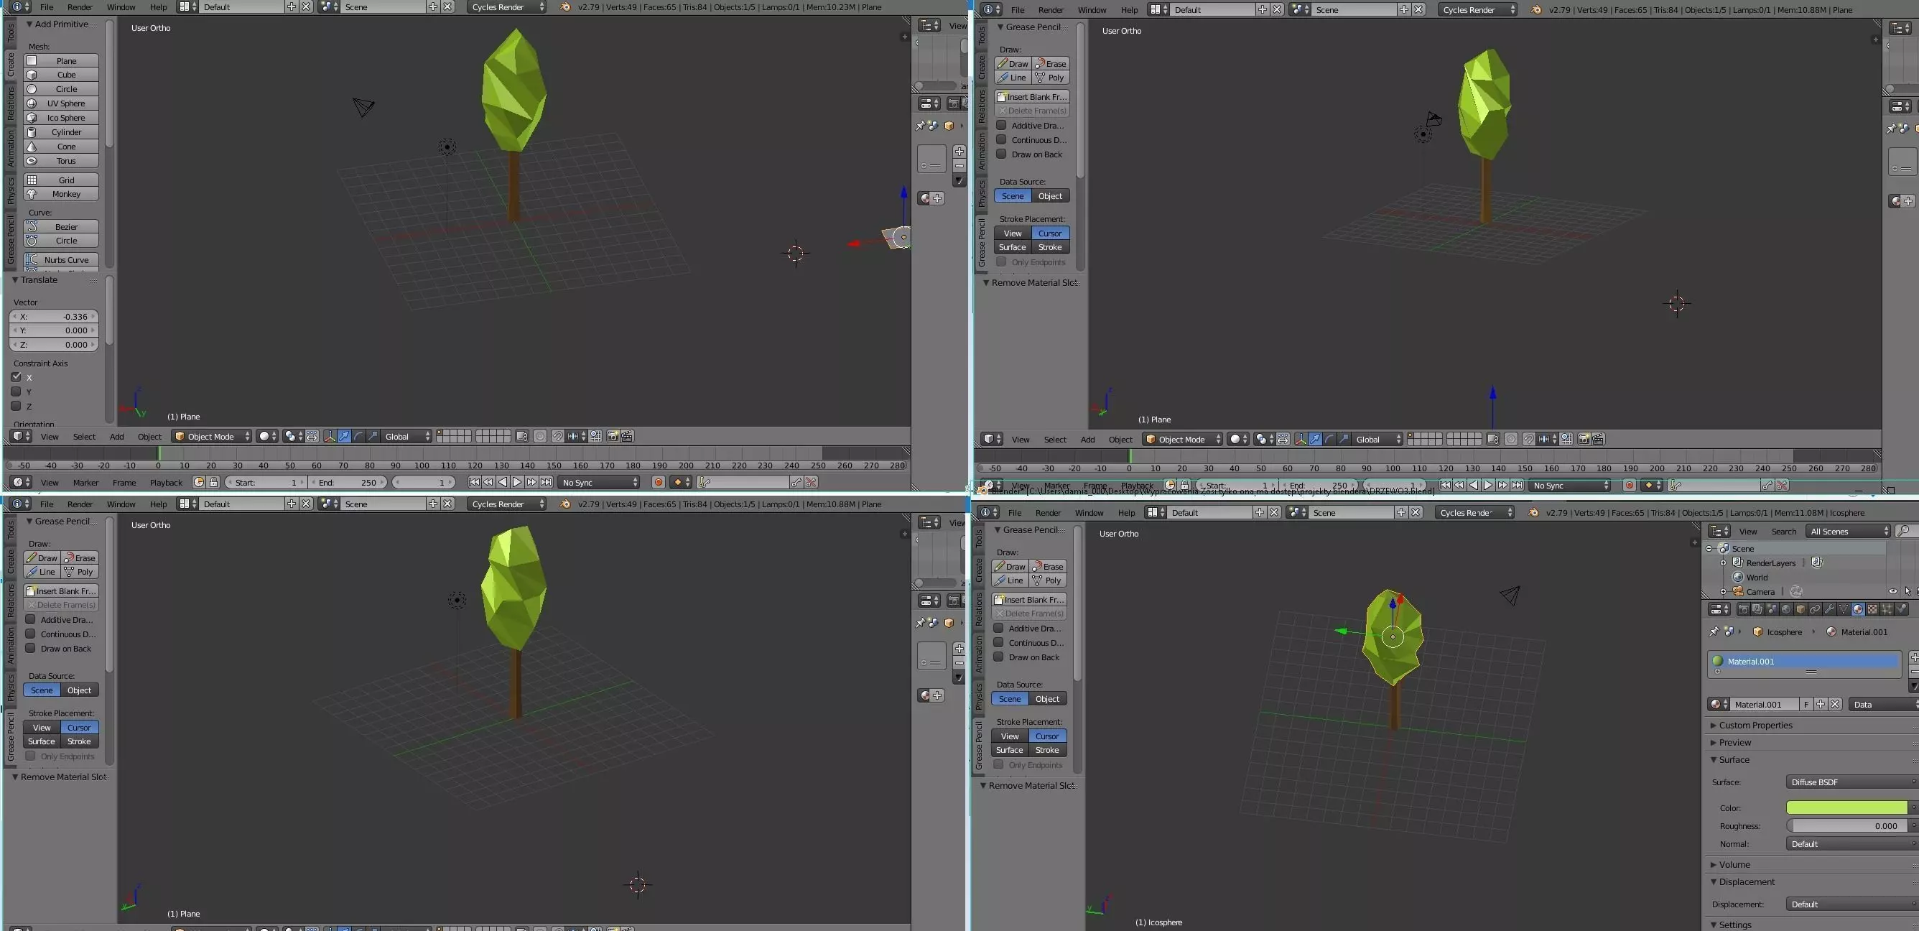Toggle Continuous Drawing checkbox in top-right window
Image resolution: width=1919 pixels, height=931 pixels.
coord(1002,139)
